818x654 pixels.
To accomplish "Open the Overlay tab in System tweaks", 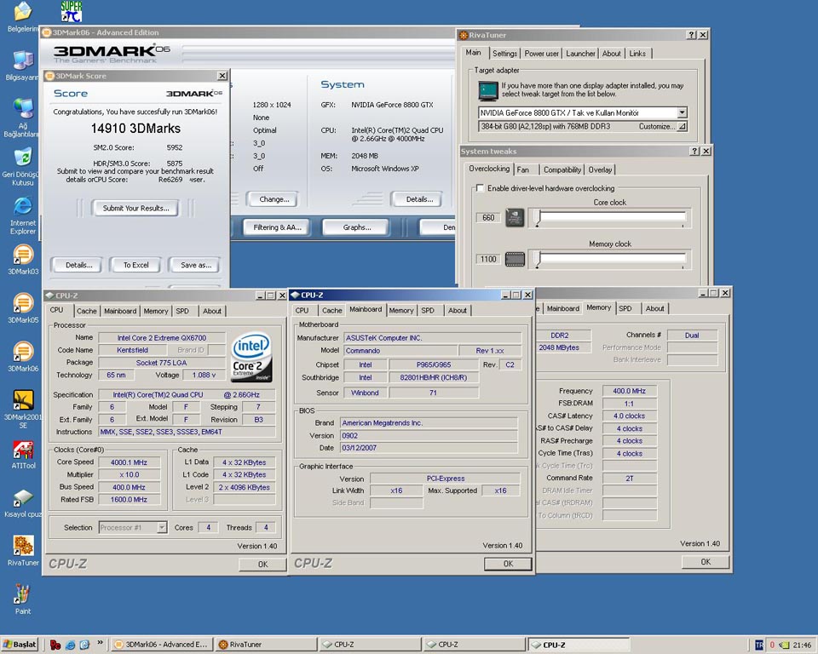I will (x=600, y=169).
